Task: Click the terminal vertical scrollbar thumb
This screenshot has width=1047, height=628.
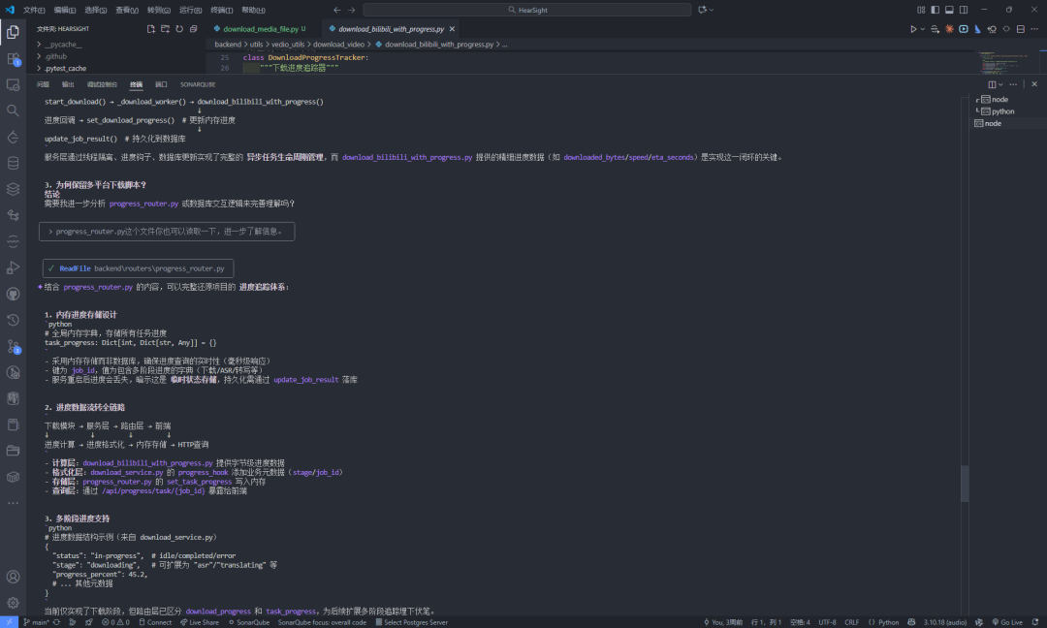Action: point(965,484)
